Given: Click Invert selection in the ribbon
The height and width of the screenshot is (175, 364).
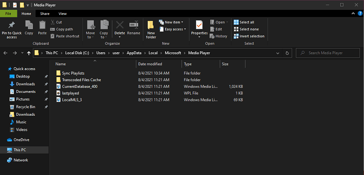Looking at the screenshot, I should pos(249,36).
